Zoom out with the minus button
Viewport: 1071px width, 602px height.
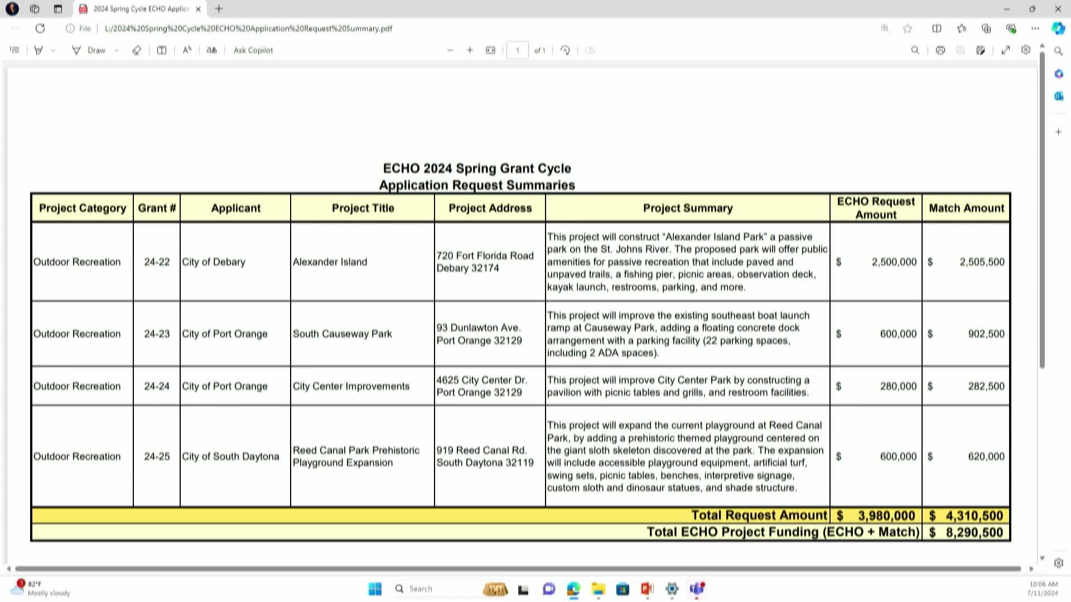(450, 50)
